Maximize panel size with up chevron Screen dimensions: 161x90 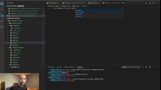coord(154,67)
